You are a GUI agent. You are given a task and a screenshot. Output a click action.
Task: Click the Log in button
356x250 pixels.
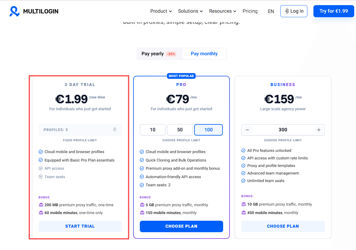(x=294, y=11)
